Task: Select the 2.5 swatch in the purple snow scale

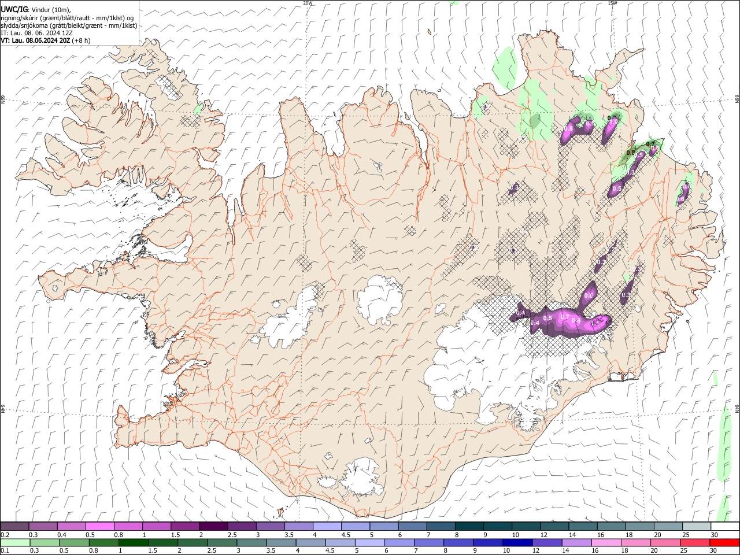Action: [x=241, y=526]
